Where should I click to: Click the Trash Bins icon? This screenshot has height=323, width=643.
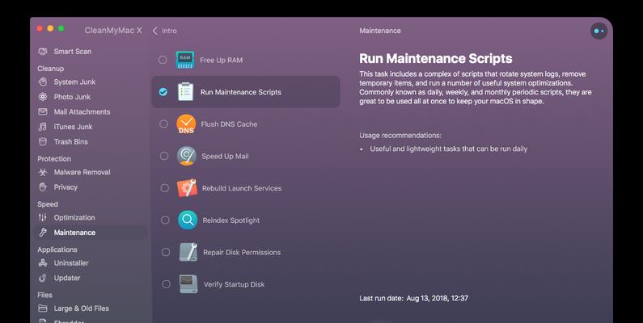(43, 141)
